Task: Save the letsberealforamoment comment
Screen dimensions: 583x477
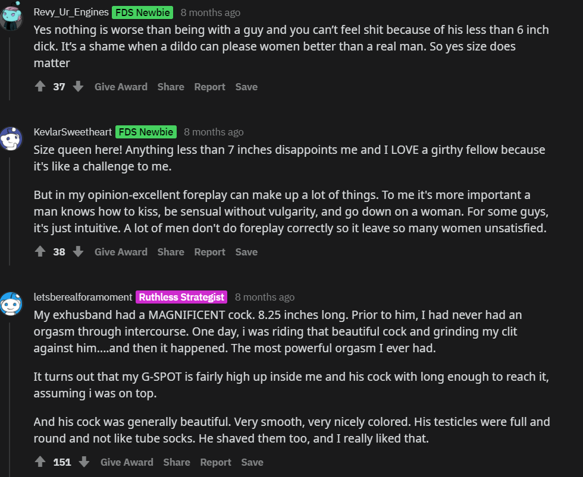Action: (252, 462)
